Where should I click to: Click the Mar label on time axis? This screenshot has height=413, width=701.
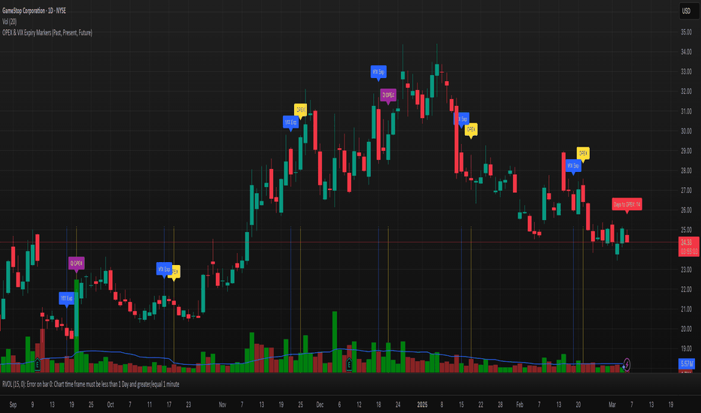coord(612,405)
